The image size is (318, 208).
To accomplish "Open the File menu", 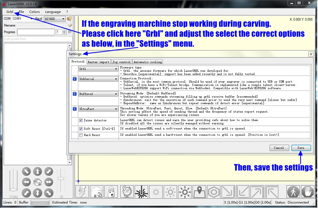I will tap(21, 12).
